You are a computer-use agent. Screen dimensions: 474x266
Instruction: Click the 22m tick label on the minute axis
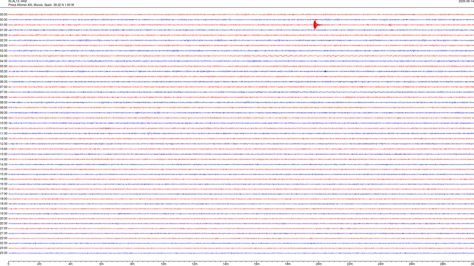(x=350, y=264)
